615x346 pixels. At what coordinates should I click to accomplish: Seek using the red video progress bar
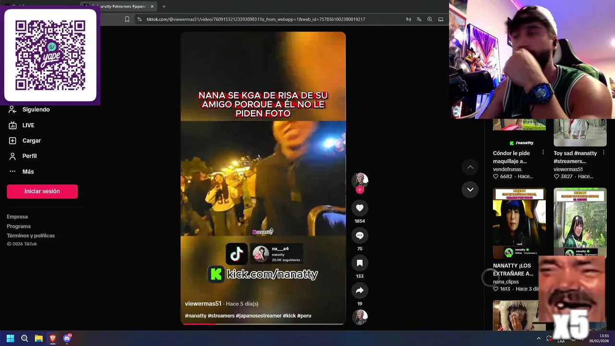(263, 324)
